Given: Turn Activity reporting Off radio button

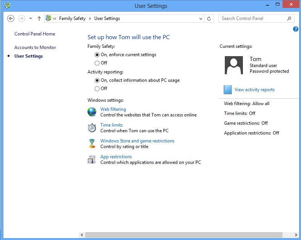Looking at the screenshot, I should tap(97, 89).
